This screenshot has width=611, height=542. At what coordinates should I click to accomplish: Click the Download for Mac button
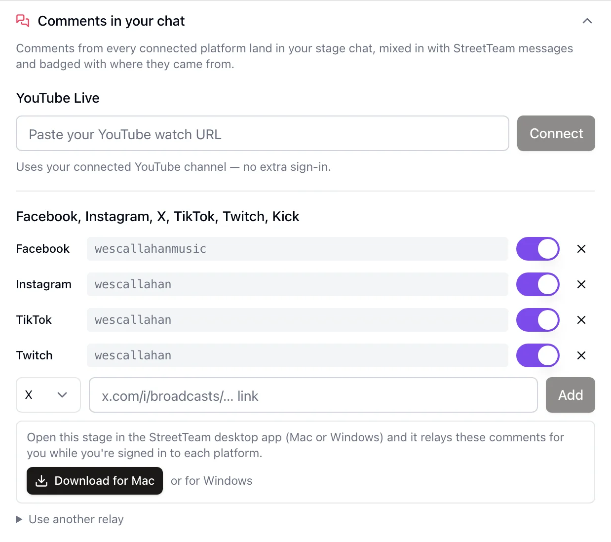point(95,481)
